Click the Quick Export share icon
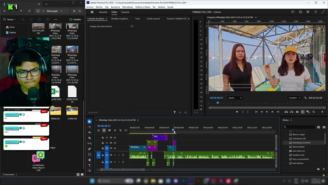The image size is (328, 185). [300, 12]
